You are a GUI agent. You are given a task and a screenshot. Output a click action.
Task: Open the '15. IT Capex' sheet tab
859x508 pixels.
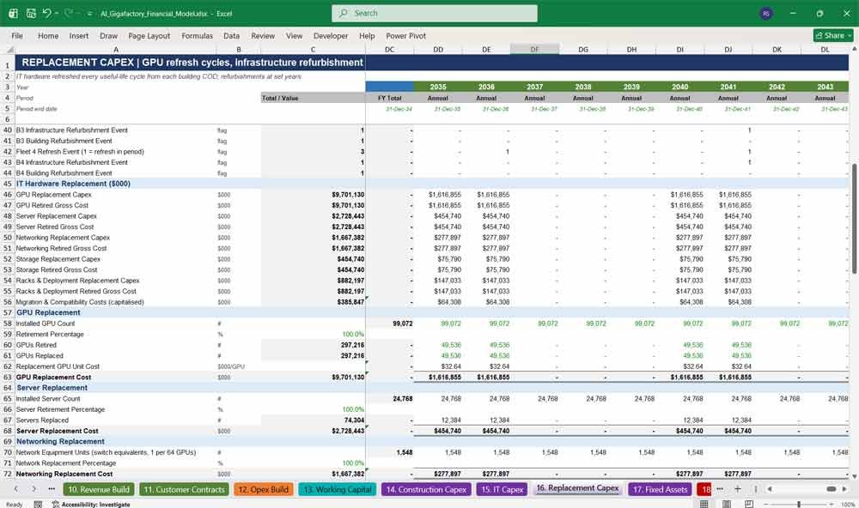[503, 489]
